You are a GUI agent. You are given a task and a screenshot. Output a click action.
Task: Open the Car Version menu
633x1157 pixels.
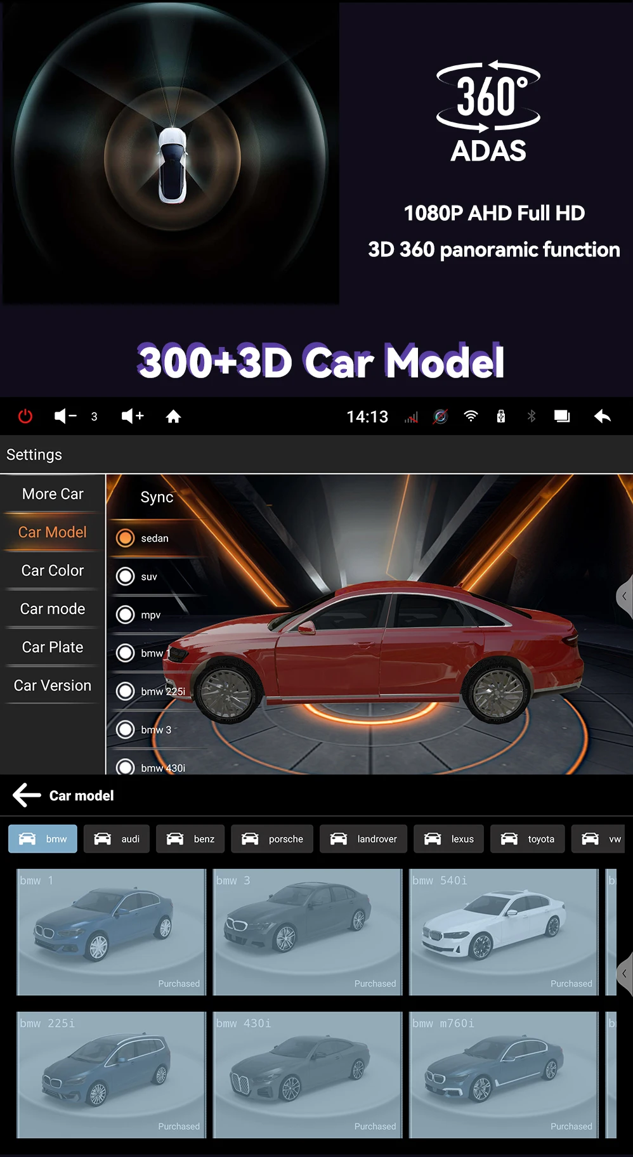53,685
